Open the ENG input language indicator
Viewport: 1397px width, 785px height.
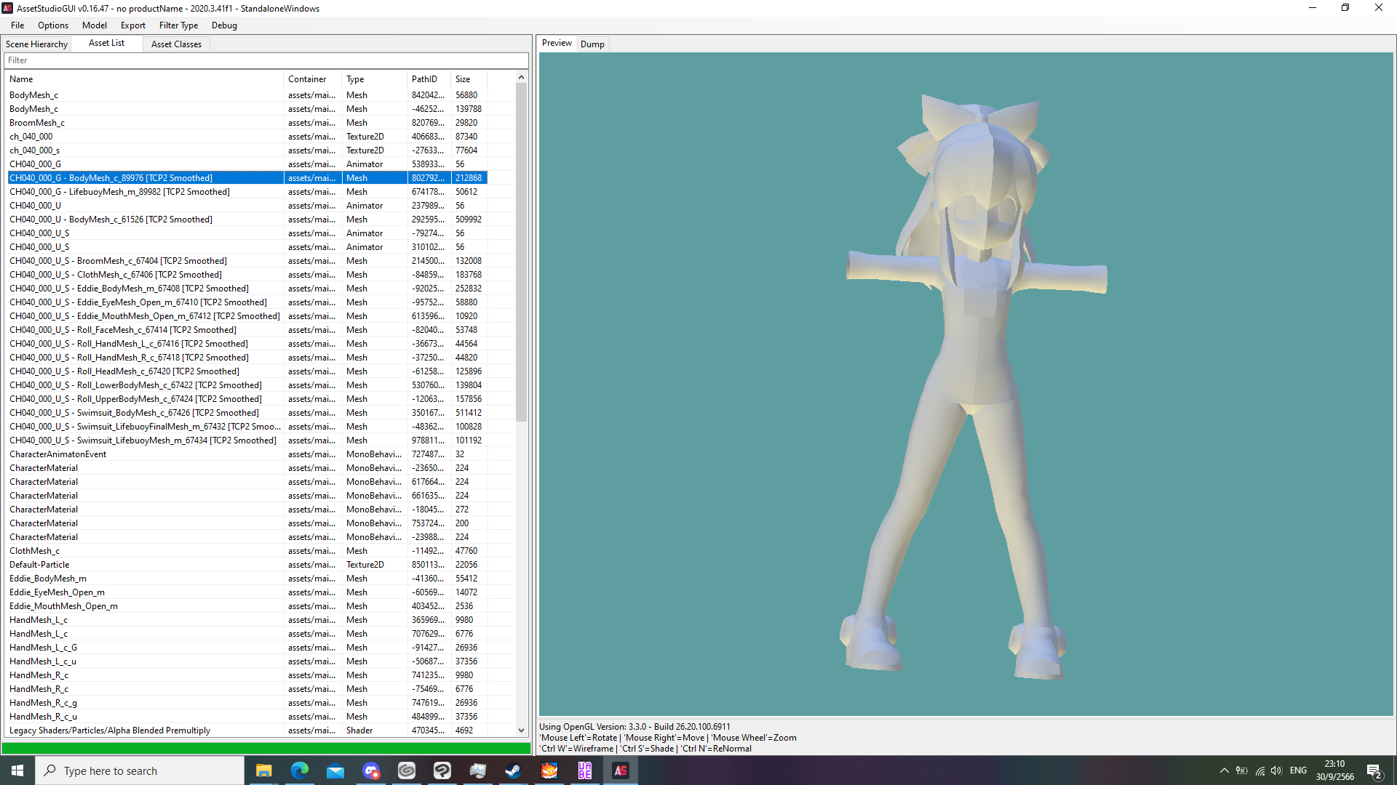point(1298,770)
